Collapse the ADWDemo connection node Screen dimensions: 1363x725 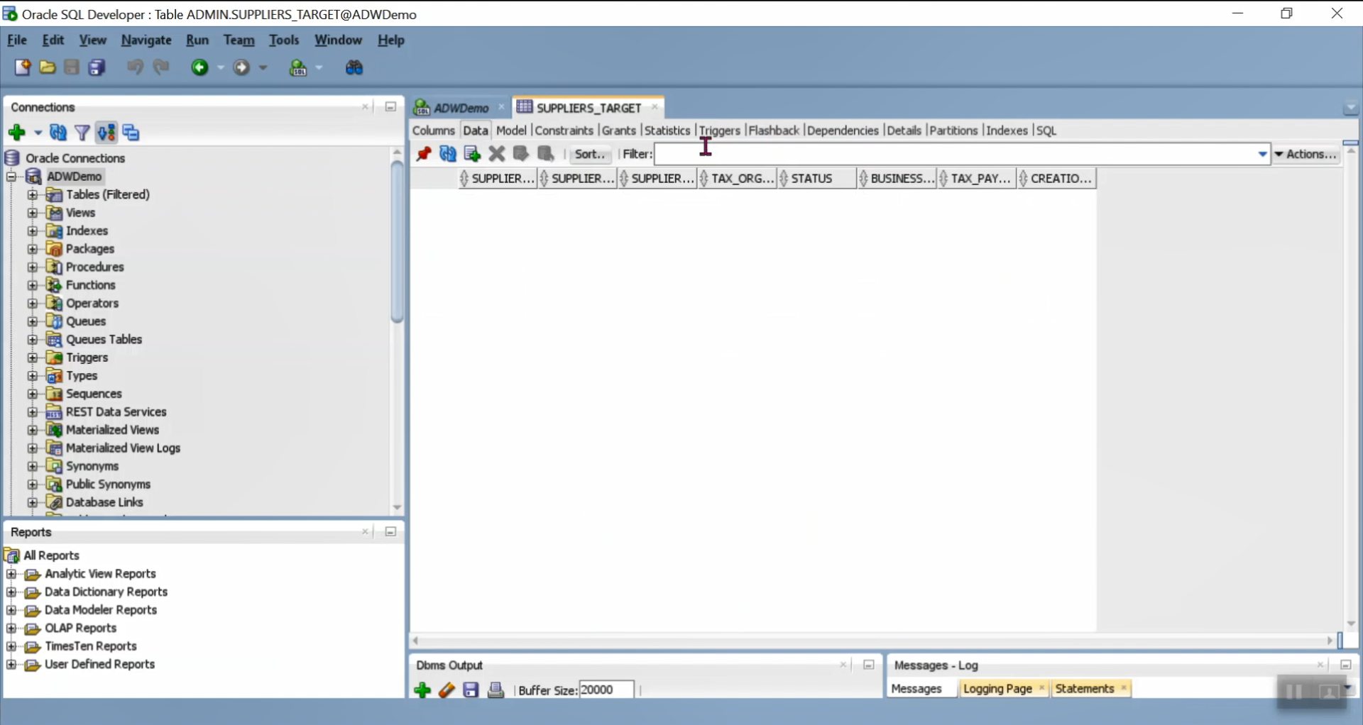coord(11,177)
